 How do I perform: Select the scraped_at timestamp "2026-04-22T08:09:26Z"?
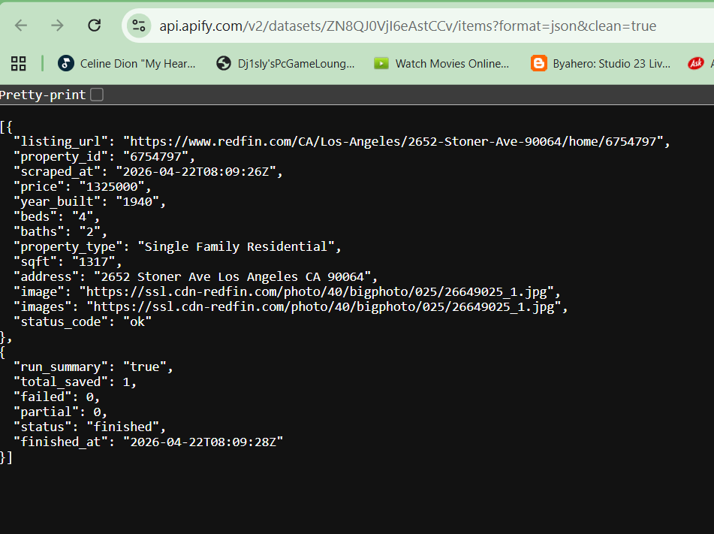point(196,172)
